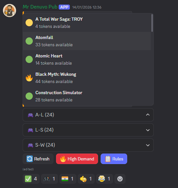Open the add reaction smiley button

pos(120,179)
